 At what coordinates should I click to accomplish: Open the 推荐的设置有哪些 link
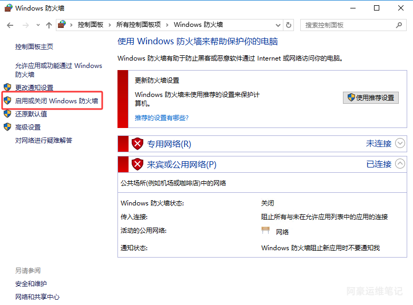pyautogui.click(x=162, y=117)
